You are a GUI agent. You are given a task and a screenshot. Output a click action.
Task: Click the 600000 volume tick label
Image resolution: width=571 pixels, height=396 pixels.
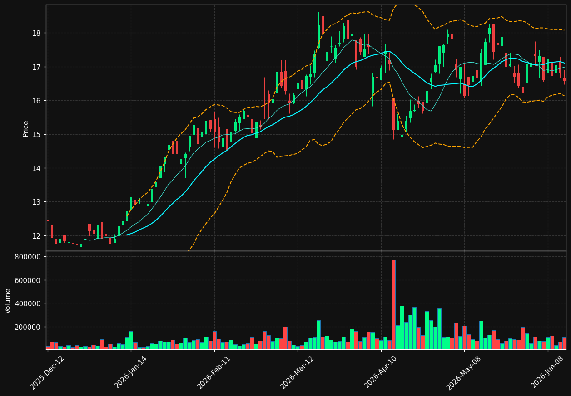point(28,280)
